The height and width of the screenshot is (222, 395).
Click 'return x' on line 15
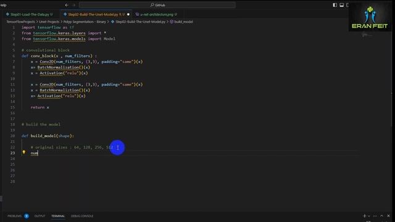[x=39, y=107]
